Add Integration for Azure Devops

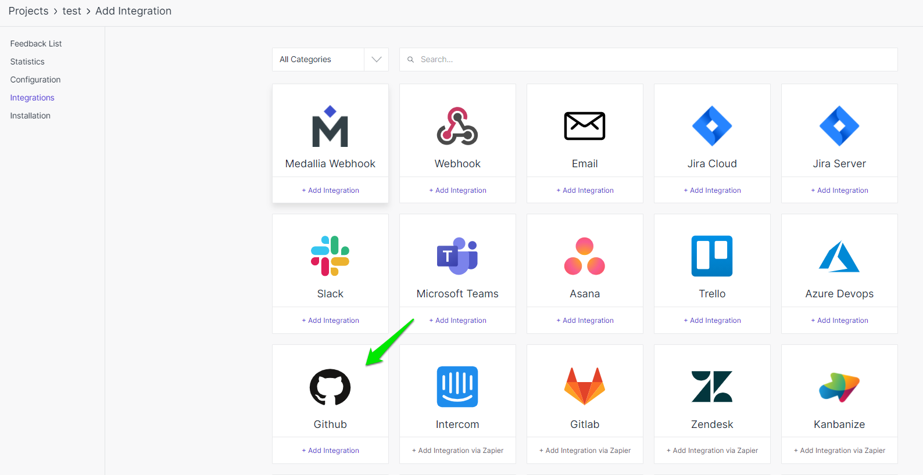[839, 321]
